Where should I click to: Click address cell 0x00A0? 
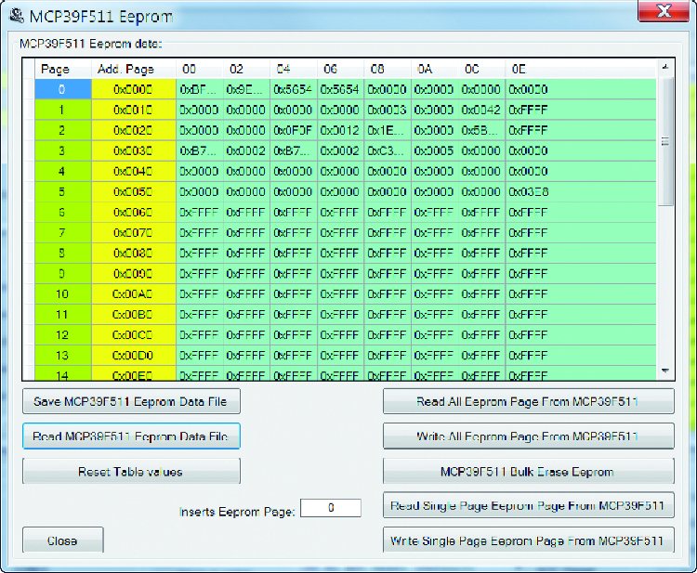(x=133, y=294)
